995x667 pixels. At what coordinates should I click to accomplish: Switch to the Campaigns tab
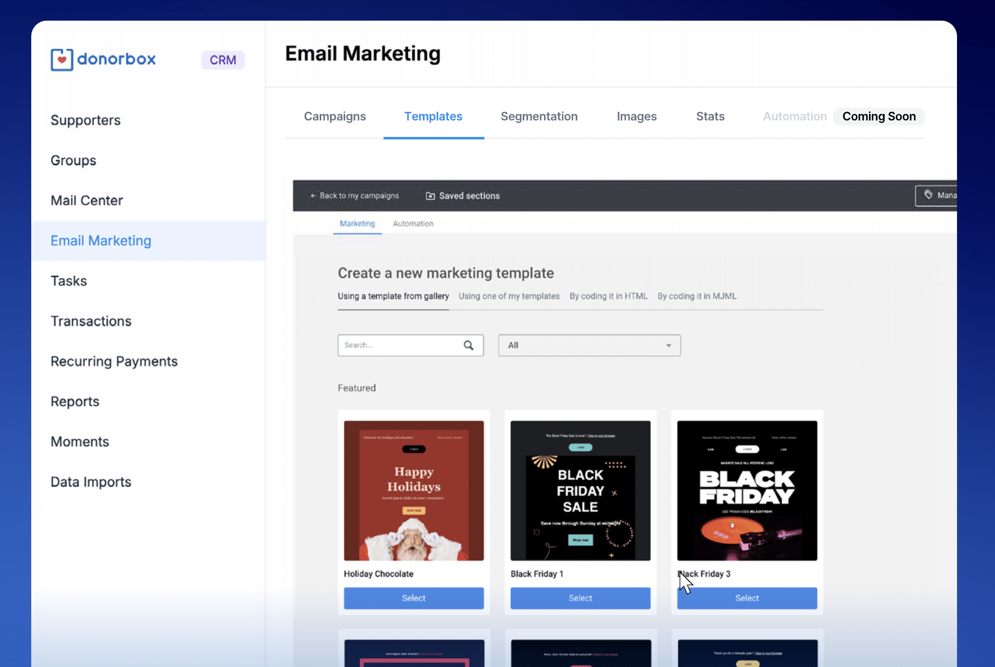click(x=335, y=117)
